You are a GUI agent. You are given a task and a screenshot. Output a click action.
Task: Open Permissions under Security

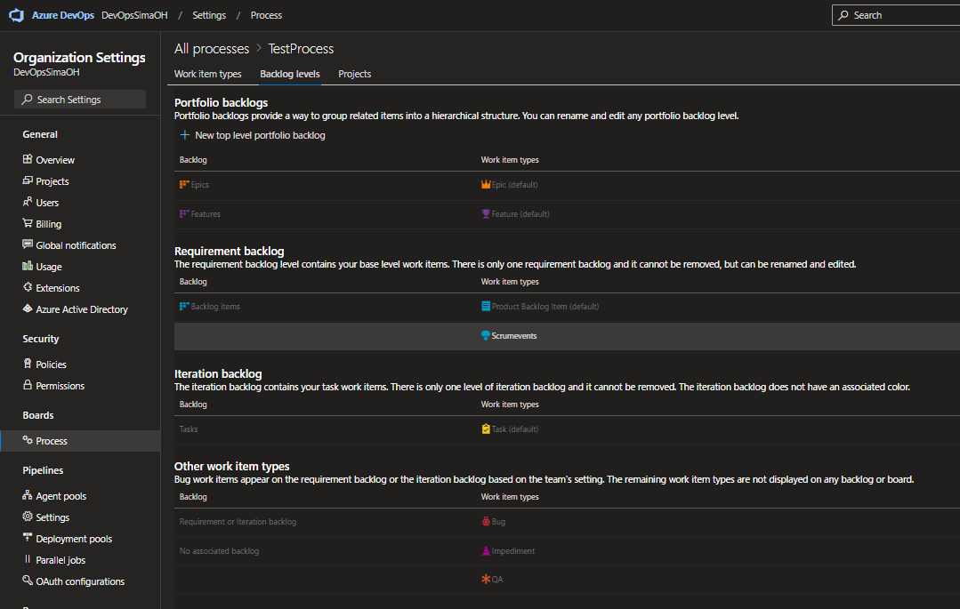[60, 386]
